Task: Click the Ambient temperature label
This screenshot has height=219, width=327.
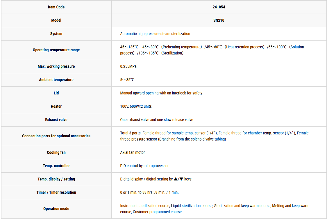Action: pos(56,80)
